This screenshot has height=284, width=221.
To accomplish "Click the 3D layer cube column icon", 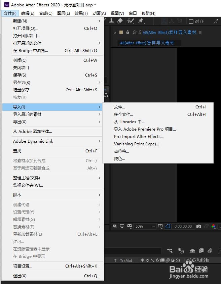I will (x=178, y=260).
